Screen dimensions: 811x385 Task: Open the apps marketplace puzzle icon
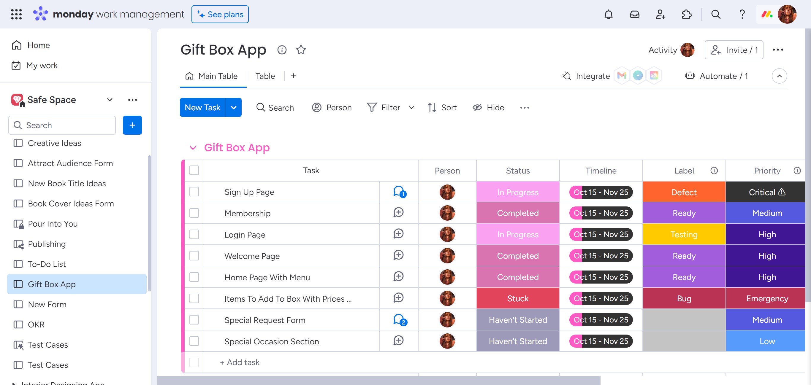pyautogui.click(x=686, y=15)
